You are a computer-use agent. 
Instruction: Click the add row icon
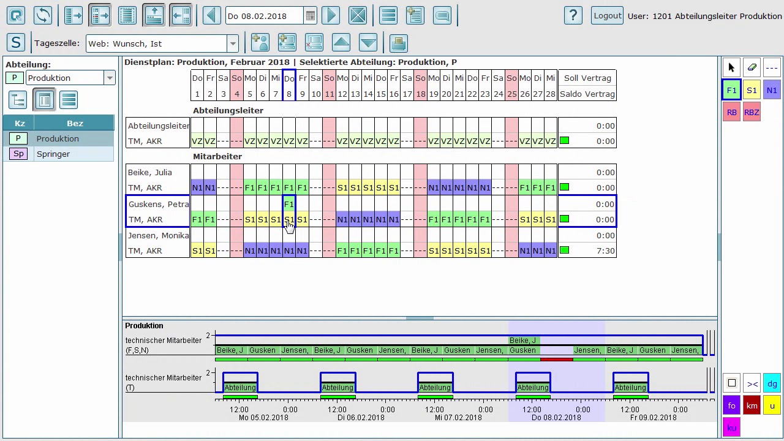pyautogui.click(x=287, y=42)
